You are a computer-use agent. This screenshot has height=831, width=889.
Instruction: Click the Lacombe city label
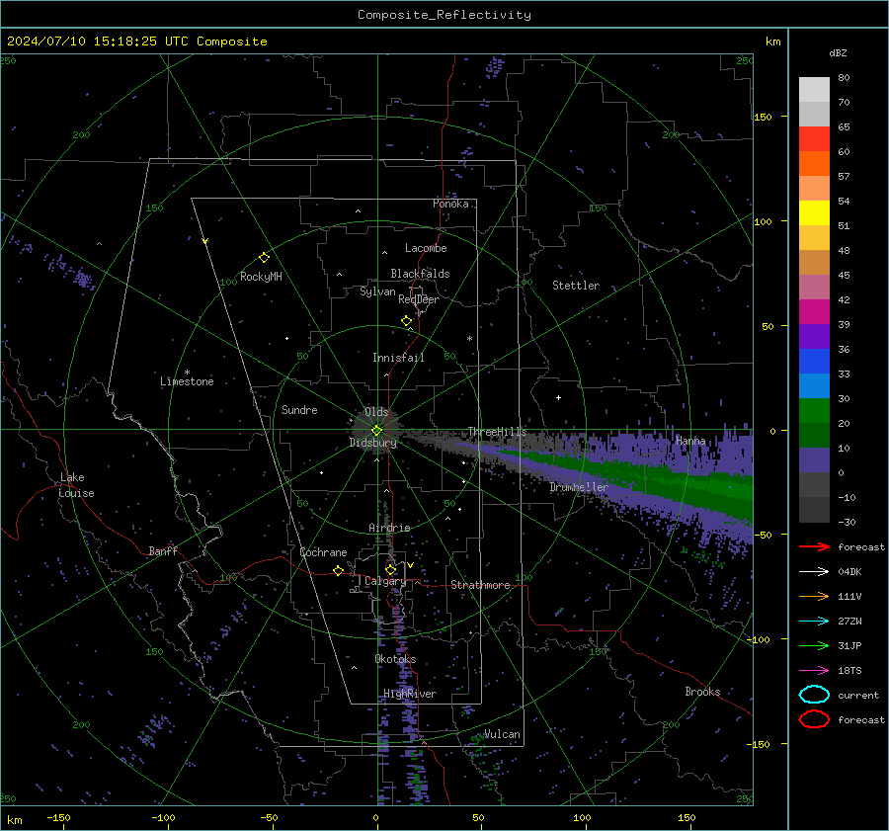point(426,248)
